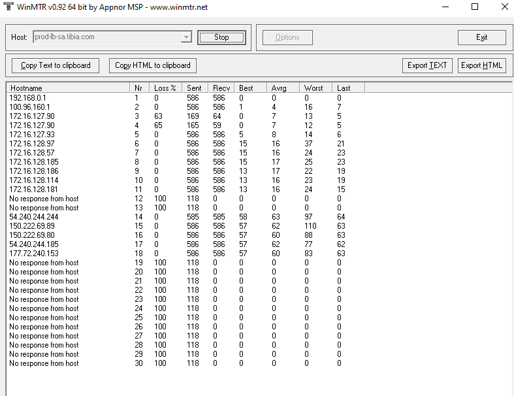Select the 177.72.240.153 row
Viewport: 514px width, 396px height.
point(185,254)
